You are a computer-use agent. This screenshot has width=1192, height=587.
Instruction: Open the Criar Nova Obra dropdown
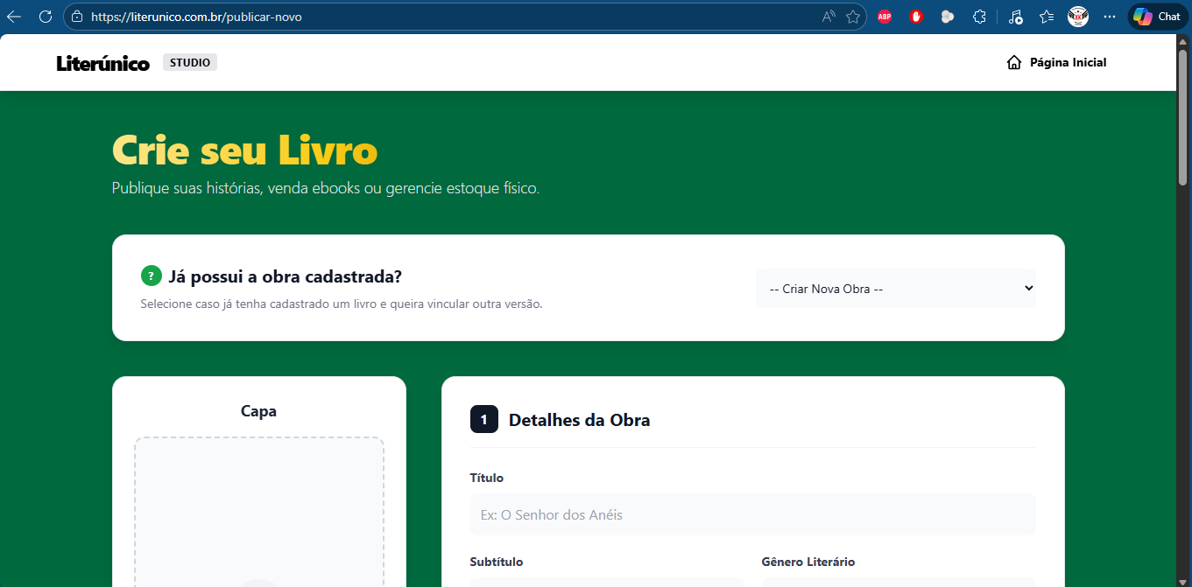tap(895, 289)
